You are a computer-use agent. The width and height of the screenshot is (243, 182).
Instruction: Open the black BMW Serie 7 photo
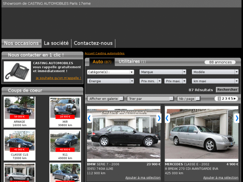point(124,134)
